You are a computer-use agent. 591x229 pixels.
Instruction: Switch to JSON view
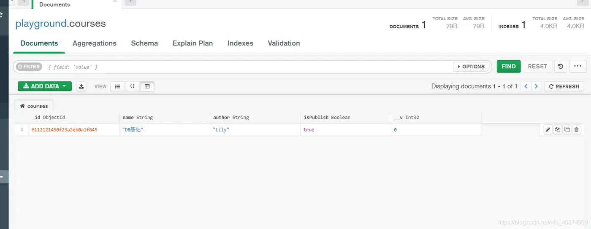click(x=132, y=86)
